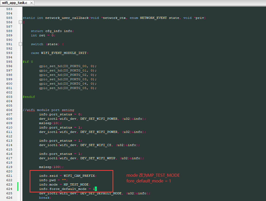Click line number 612 in gutter
This screenshot has height=201, width=266.
[x=9, y=136]
